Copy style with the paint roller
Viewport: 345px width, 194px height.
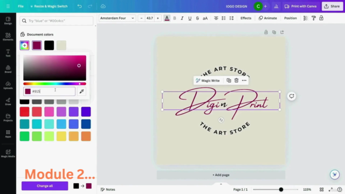coord(314,18)
